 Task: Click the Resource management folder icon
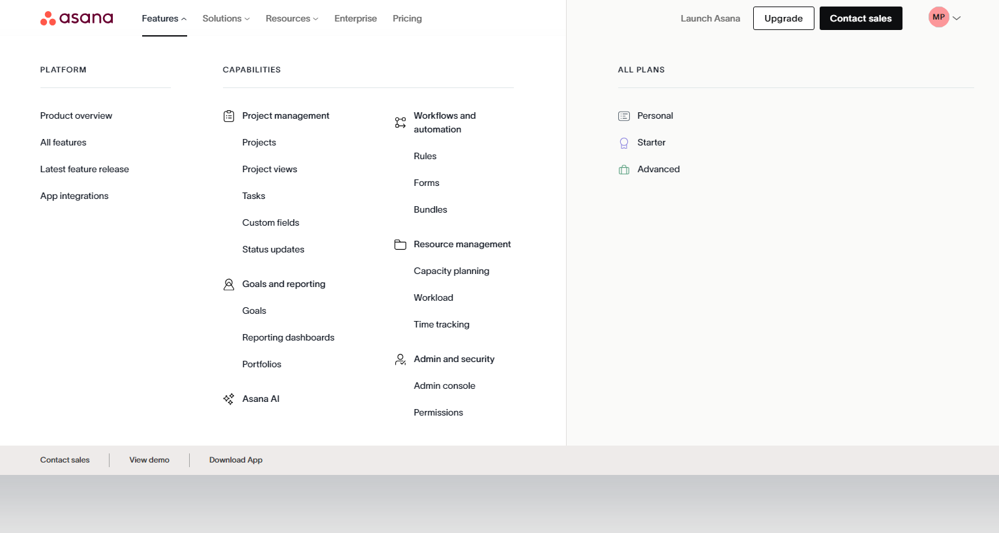point(400,245)
